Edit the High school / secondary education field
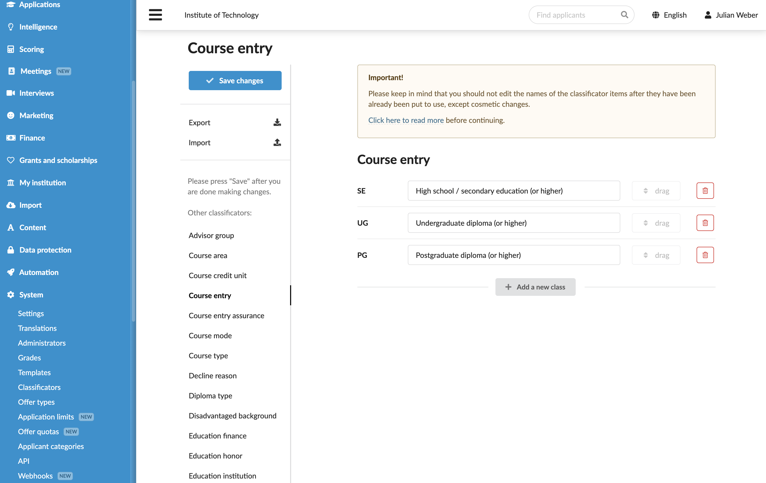The height and width of the screenshot is (483, 766). point(514,191)
